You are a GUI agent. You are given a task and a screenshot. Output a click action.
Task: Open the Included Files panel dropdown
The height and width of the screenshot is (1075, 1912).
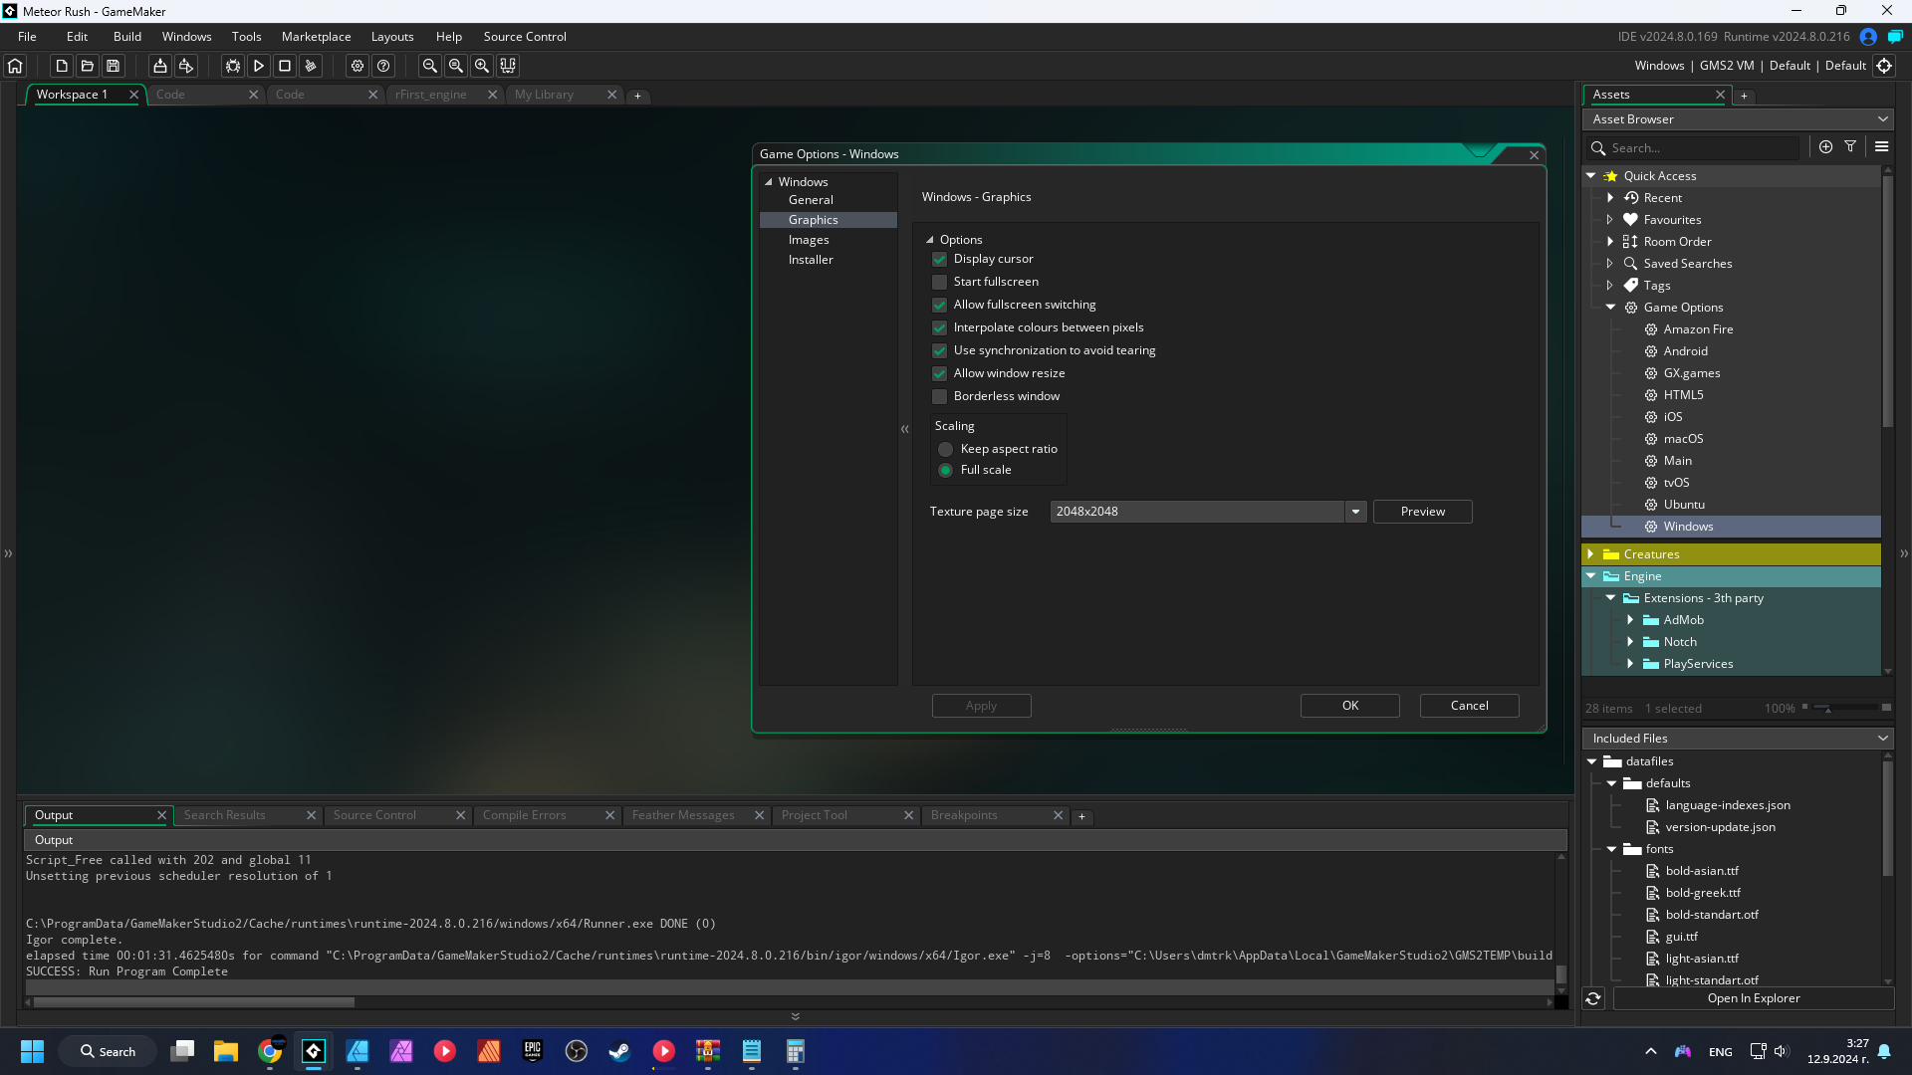click(x=1883, y=739)
